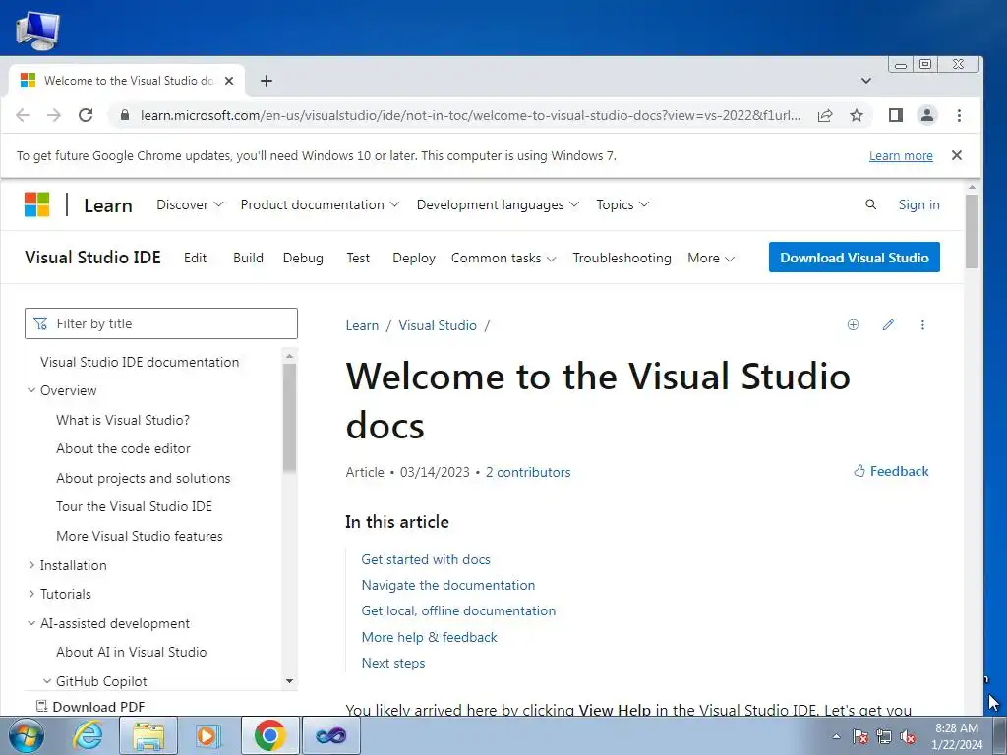The width and height of the screenshot is (1007, 755).
Task: Bookmark page with star icon
Action: (857, 116)
